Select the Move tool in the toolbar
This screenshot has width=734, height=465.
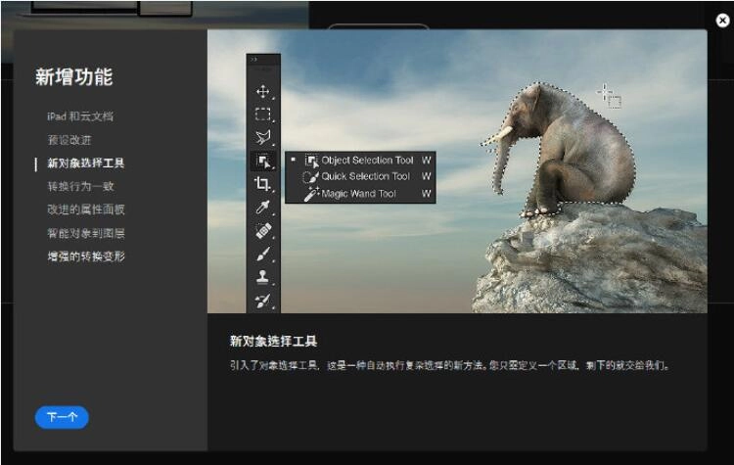click(262, 91)
